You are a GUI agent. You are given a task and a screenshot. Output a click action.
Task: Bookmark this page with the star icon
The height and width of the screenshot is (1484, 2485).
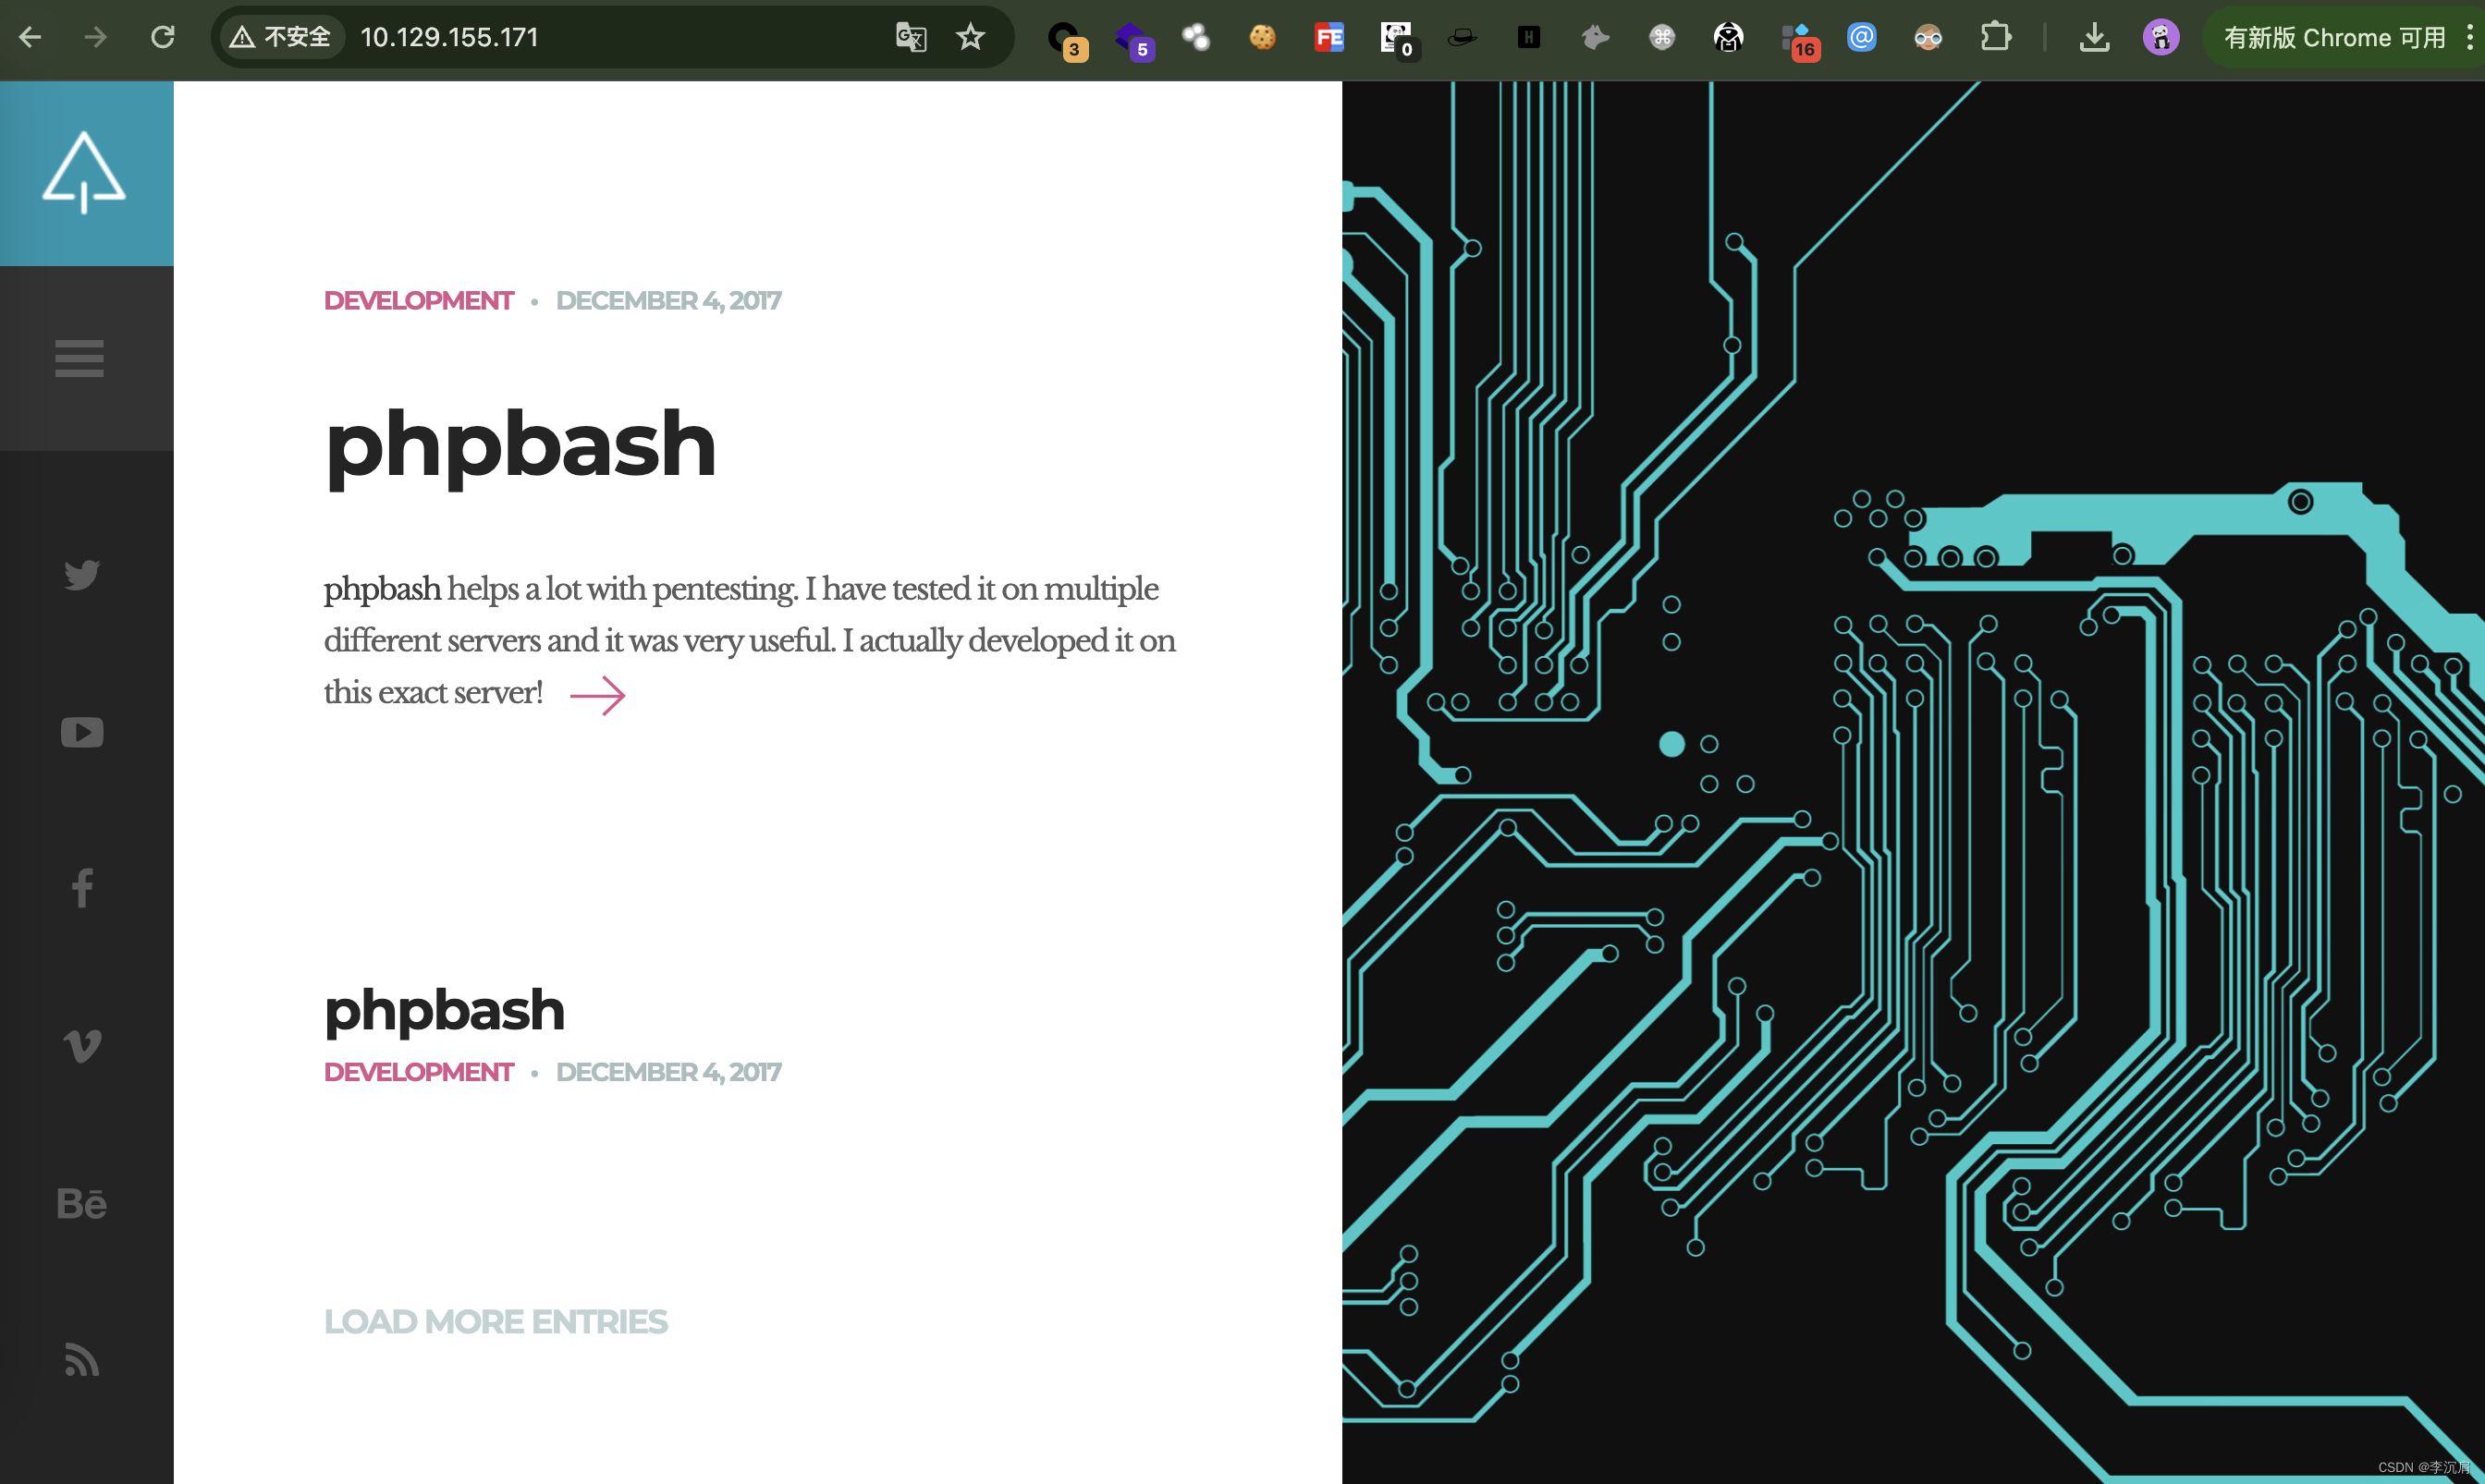[971, 38]
